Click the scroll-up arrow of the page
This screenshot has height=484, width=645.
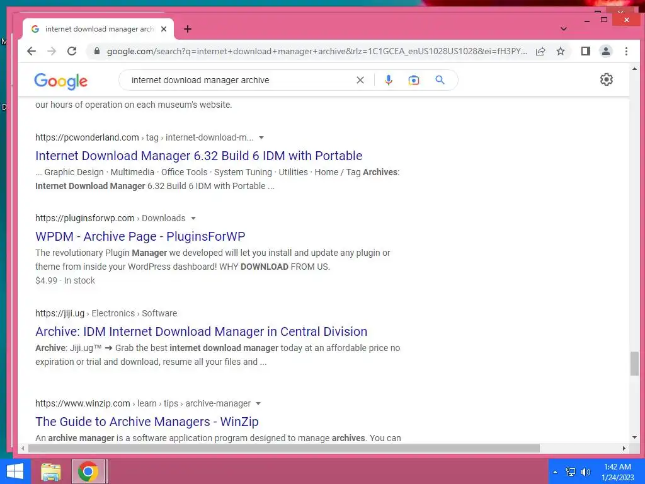(x=634, y=69)
